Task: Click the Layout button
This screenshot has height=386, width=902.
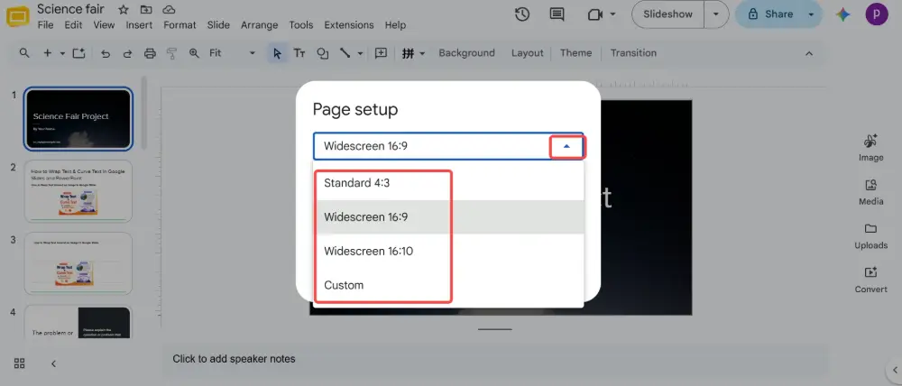Action: [527, 53]
